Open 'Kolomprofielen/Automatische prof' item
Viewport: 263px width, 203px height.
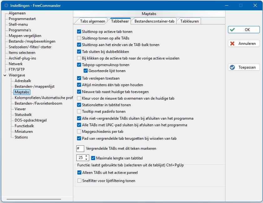[x=44, y=98]
